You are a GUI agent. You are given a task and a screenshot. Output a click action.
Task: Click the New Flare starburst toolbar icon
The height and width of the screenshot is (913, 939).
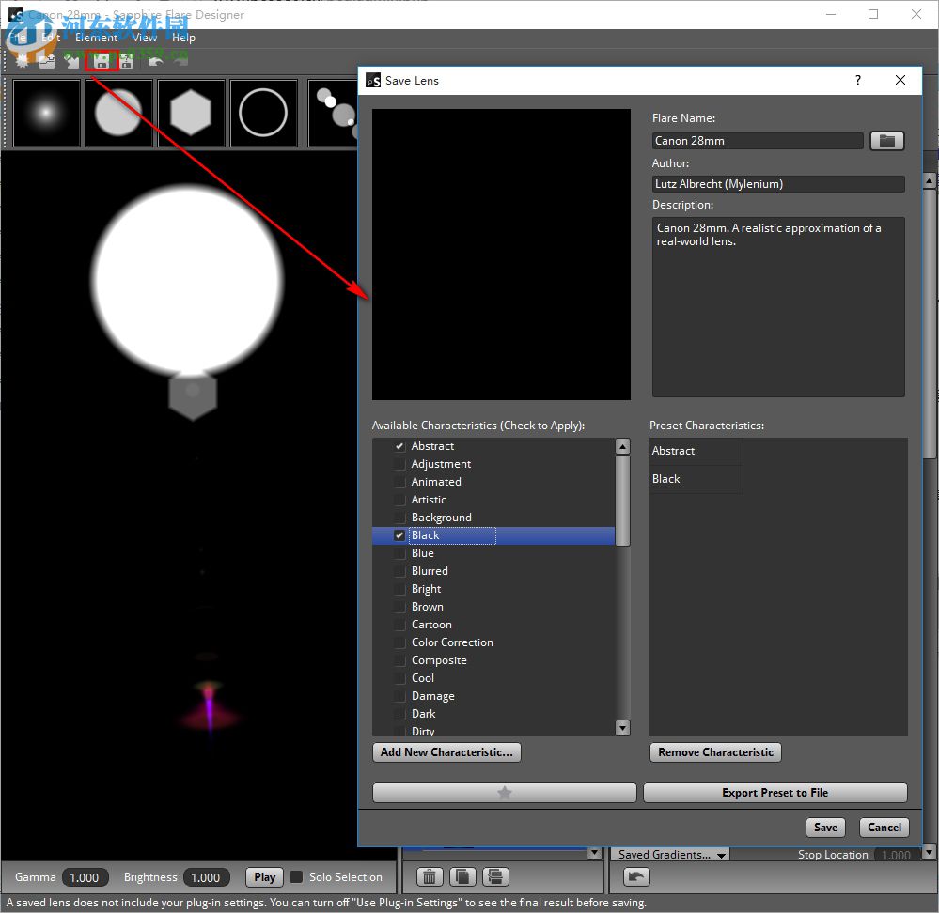[x=23, y=60]
